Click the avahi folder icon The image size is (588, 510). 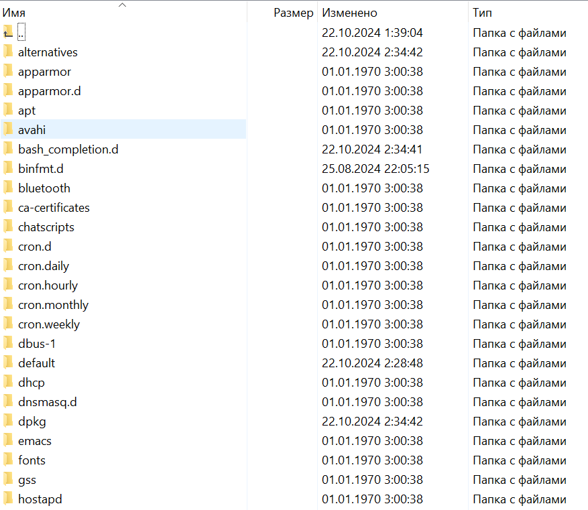8,129
